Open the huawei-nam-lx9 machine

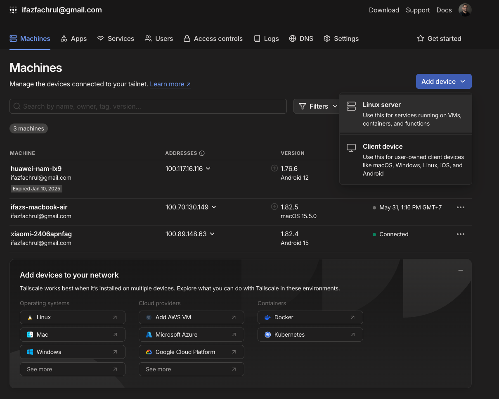36,169
